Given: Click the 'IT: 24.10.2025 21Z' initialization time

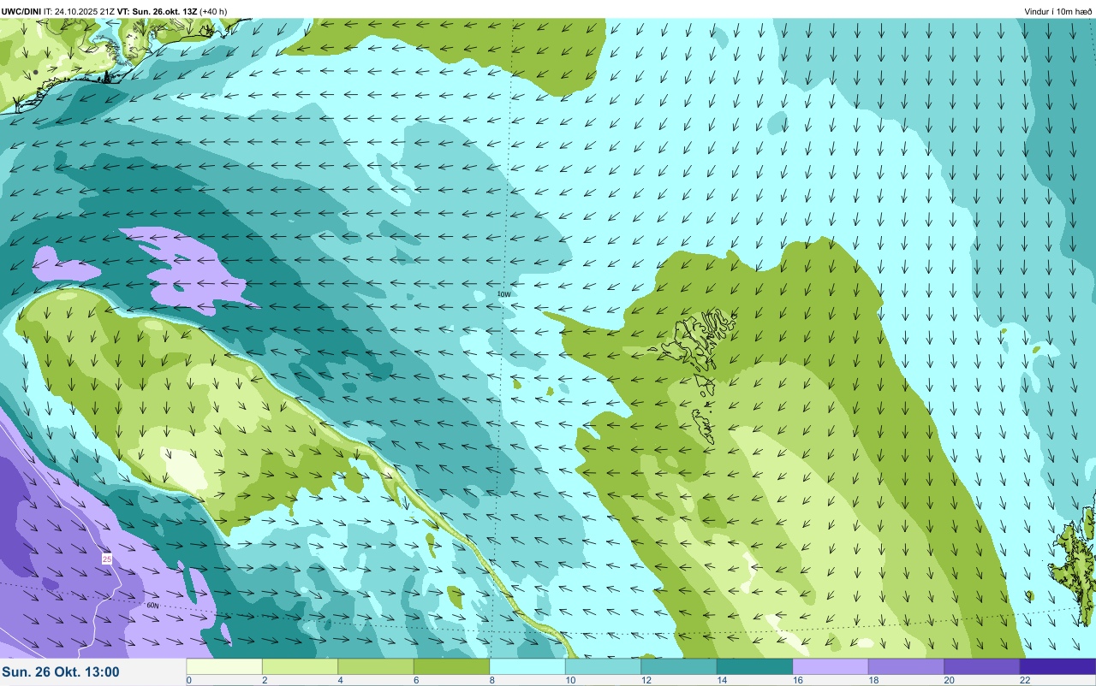Looking at the screenshot, I should pyautogui.click(x=80, y=11).
